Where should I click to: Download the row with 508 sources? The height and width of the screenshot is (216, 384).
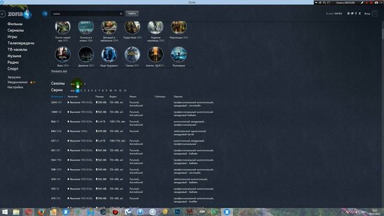pos(97,169)
